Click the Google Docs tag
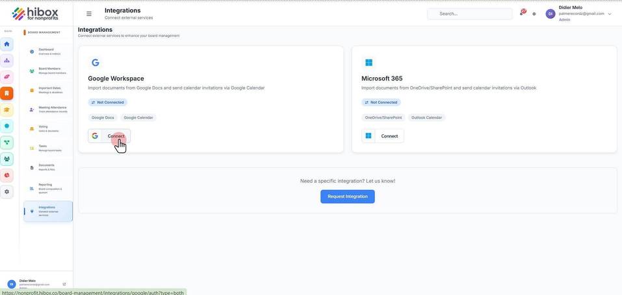 [x=103, y=117]
